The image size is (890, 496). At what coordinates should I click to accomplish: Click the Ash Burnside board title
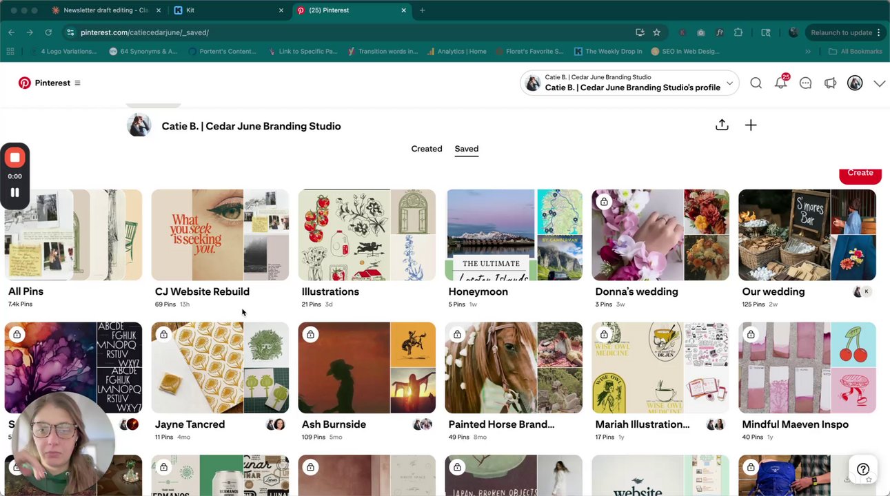click(x=334, y=424)
